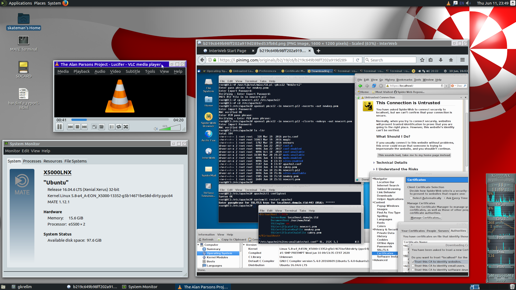
Task: Switch to Processes tab in System Monitor
Action: pyautogui.click(x=32, y=161)
